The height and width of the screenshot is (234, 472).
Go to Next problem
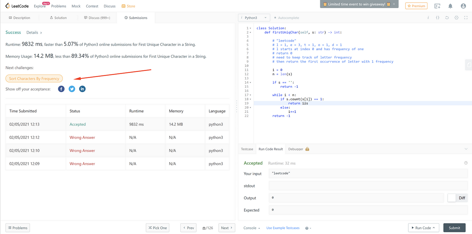pos(227,228)
